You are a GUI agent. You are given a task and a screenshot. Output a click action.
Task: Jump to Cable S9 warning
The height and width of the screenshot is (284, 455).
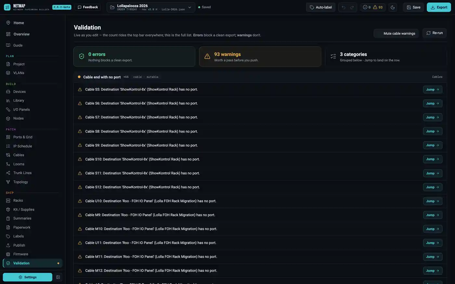(x=433, y=145)
